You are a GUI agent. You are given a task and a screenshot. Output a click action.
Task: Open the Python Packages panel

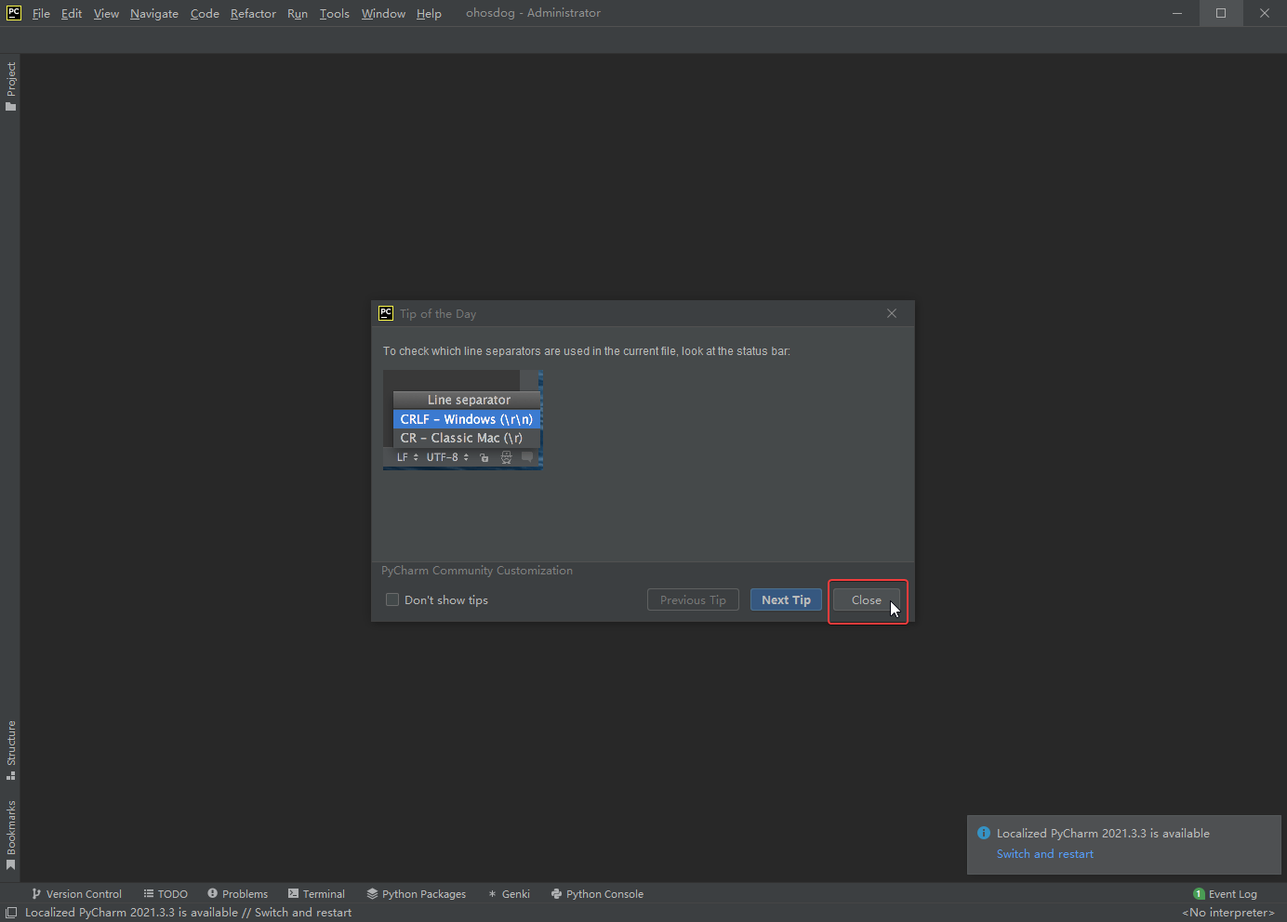click(416, 894)
